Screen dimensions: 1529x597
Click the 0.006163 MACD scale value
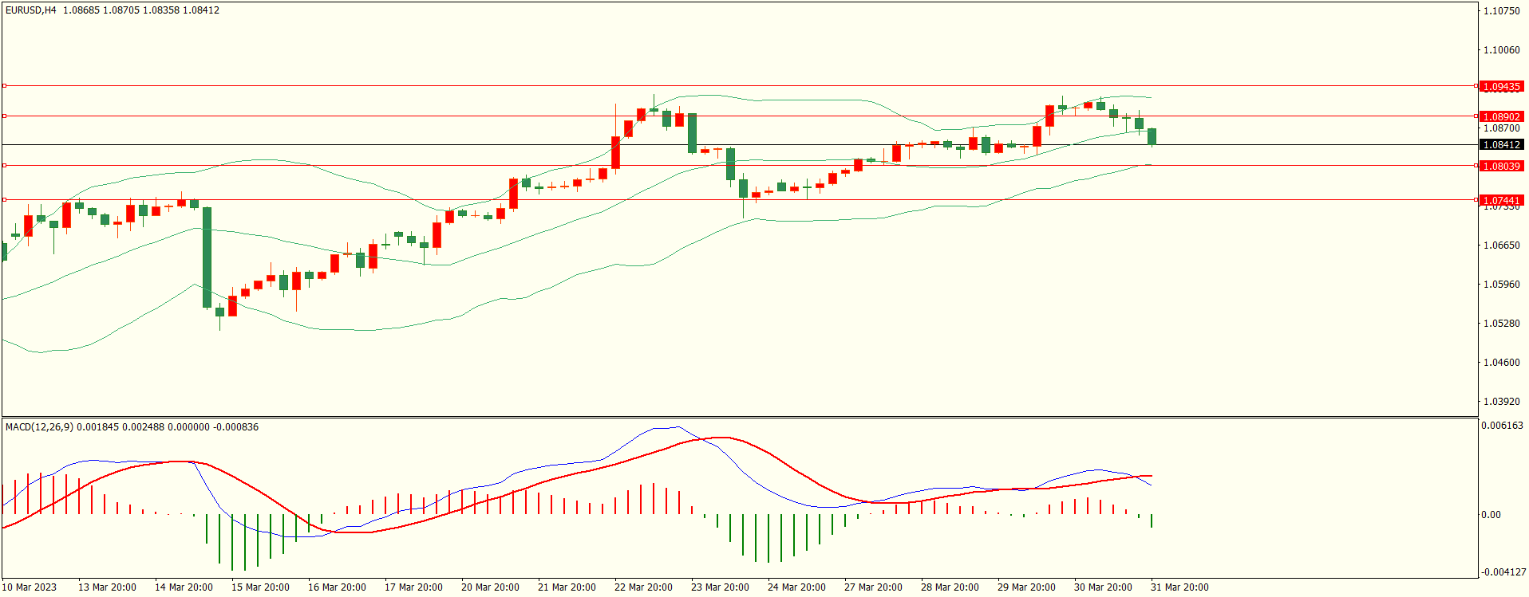point(1502,426)
